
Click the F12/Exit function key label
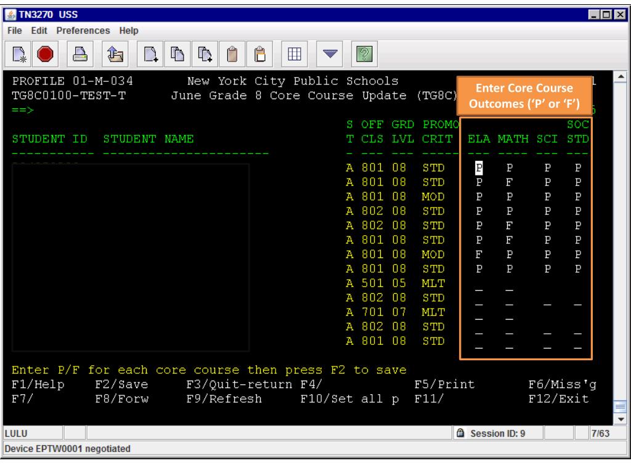tap(559, 399)
